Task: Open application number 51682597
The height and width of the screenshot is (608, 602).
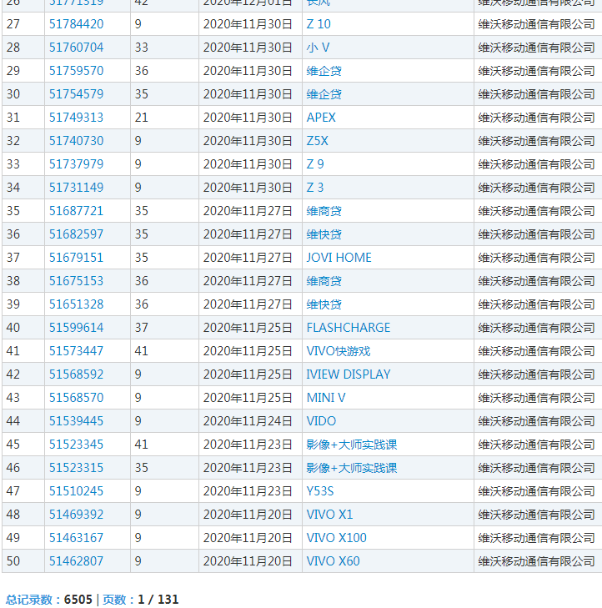Action: [76, 234]
